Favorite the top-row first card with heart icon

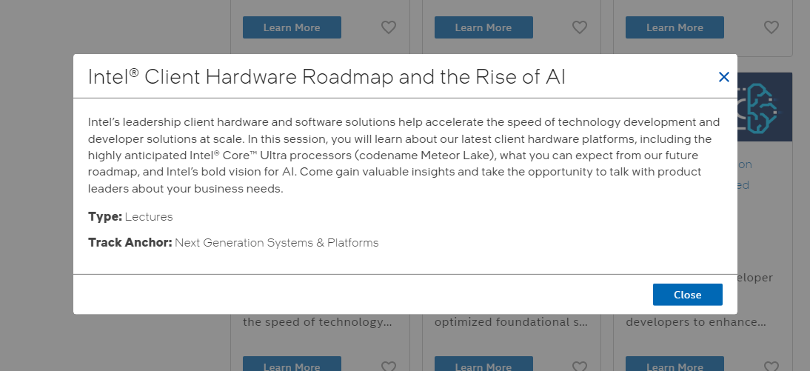(389, 27)
